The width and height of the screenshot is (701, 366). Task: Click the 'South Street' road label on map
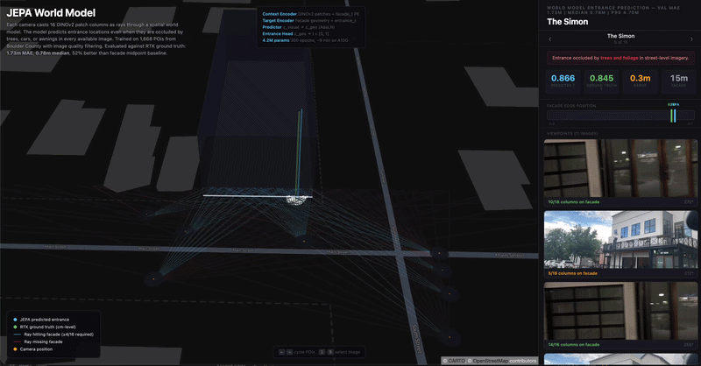point(417,339)
